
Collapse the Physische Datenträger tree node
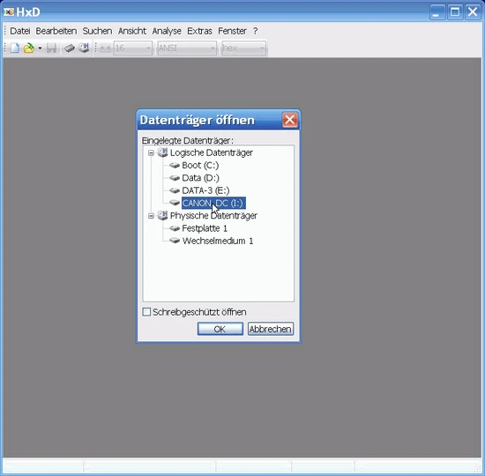point(151,216)
